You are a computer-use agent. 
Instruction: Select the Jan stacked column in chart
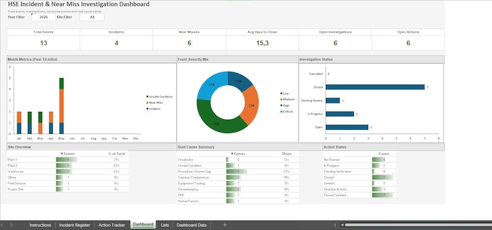point(19,122)
